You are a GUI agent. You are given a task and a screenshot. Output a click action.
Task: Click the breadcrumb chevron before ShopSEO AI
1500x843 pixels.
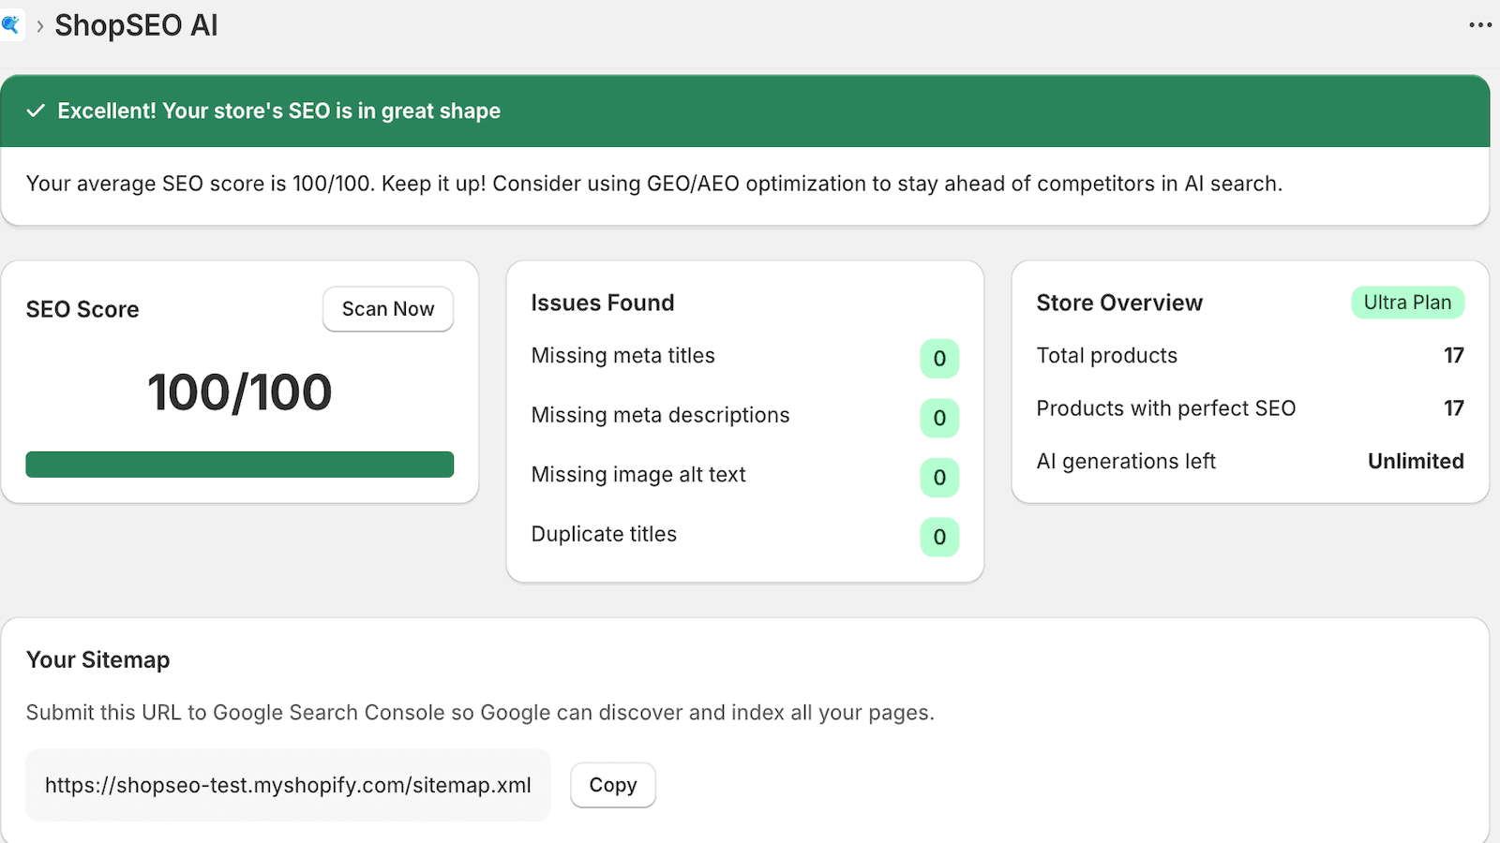point(39,26)
